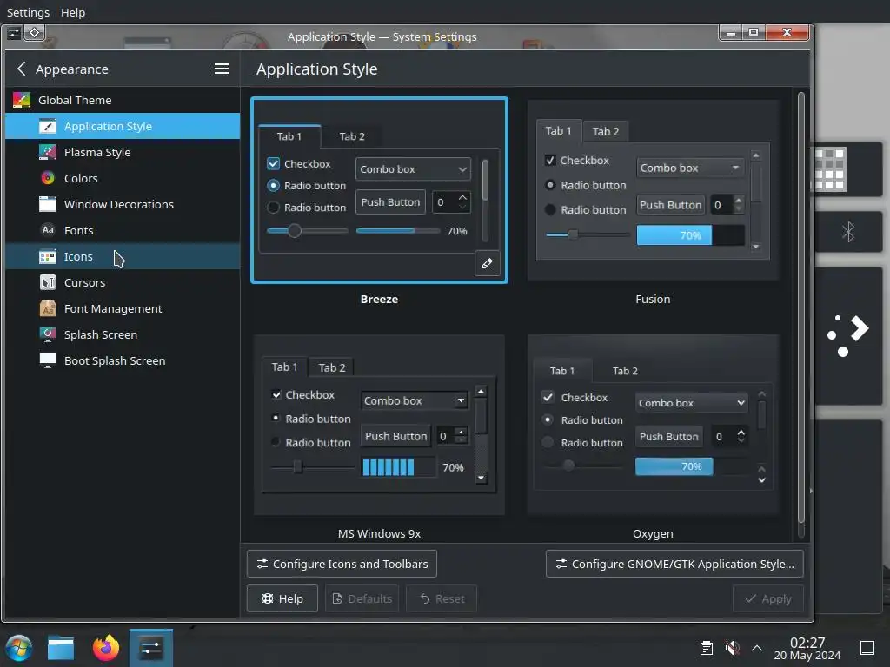This screenshot has height=667, width=890.
Task: Select first Radio button in Breeze preview
Action: 273,186
